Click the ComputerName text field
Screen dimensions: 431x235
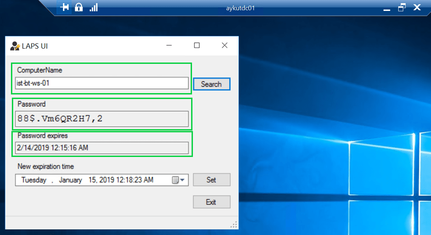point(102,83)
